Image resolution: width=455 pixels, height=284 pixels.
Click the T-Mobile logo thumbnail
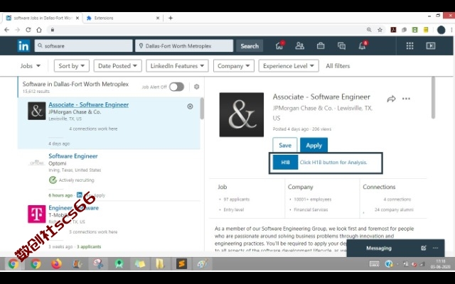pyautogui.click(x=36, y=214)
